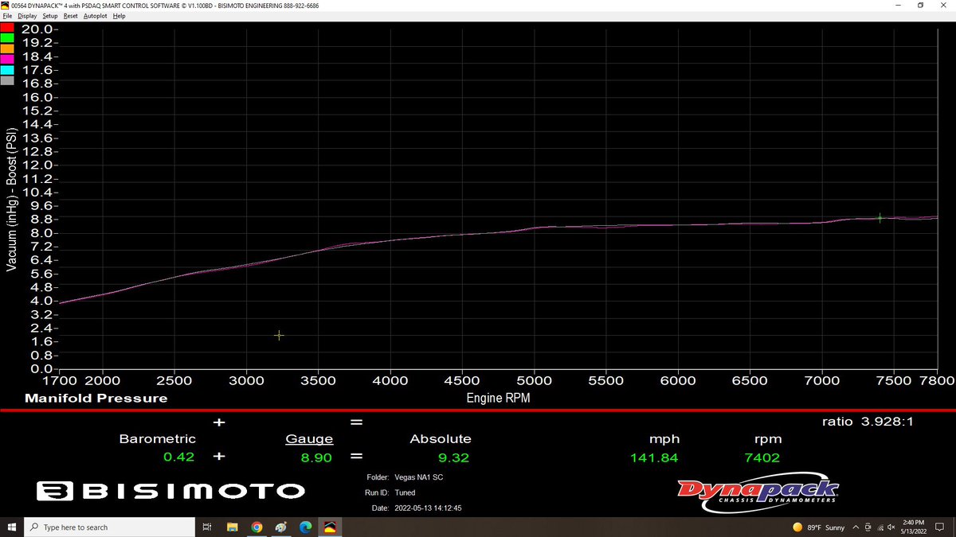
Task: Open the notification action center
Action: click(941, 527)
